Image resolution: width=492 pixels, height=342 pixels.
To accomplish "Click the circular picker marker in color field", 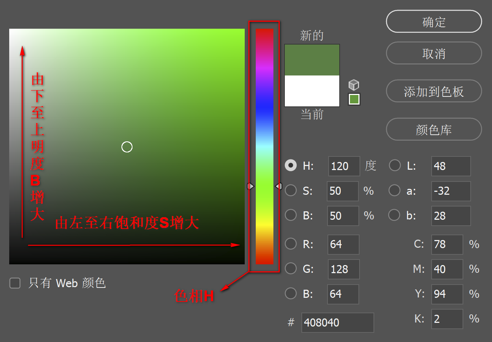I will click(x=127, y=147).
